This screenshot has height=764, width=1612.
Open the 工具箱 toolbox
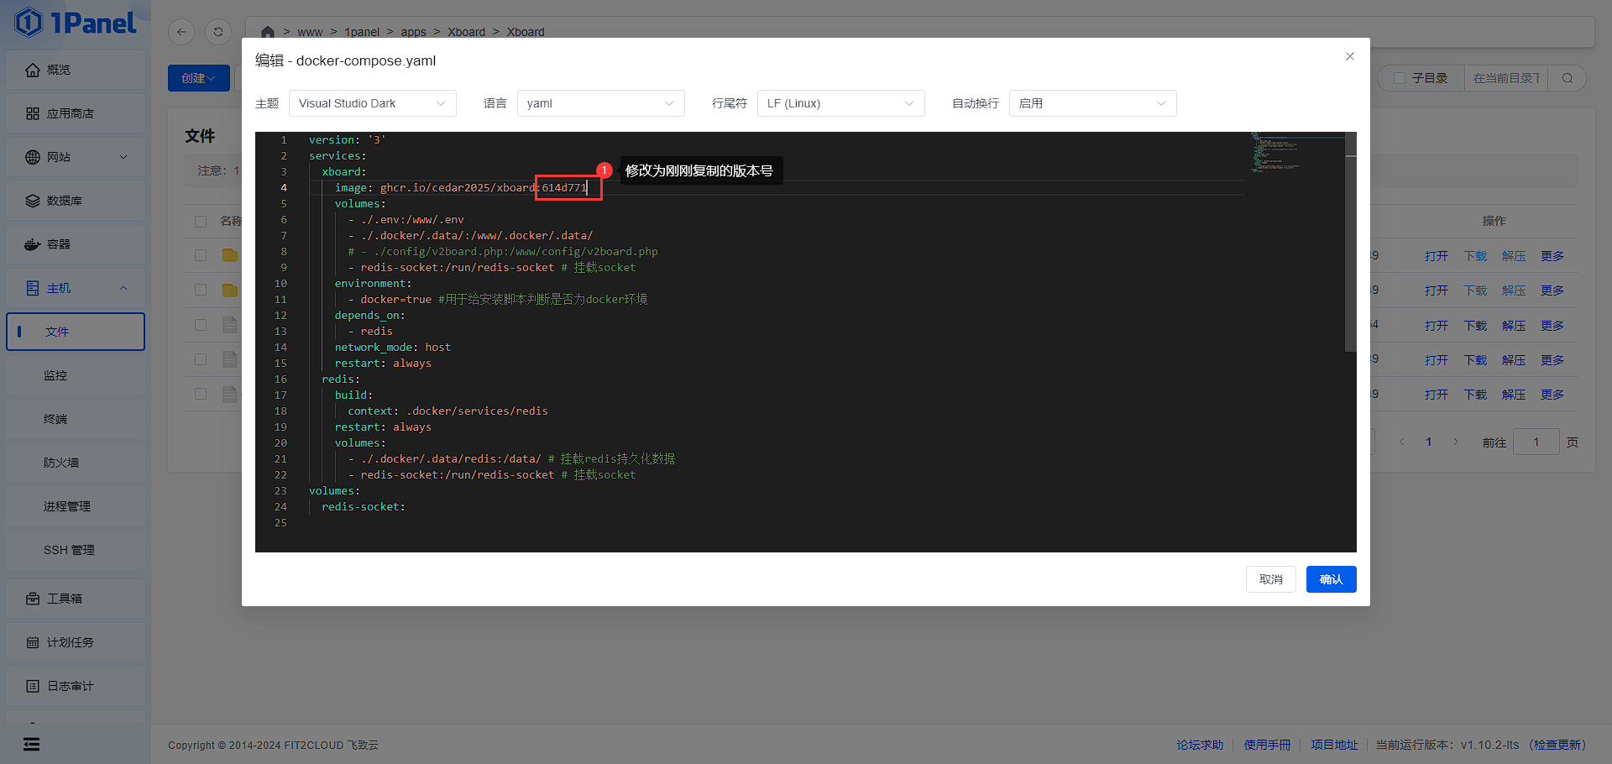[x=76, y=599]
